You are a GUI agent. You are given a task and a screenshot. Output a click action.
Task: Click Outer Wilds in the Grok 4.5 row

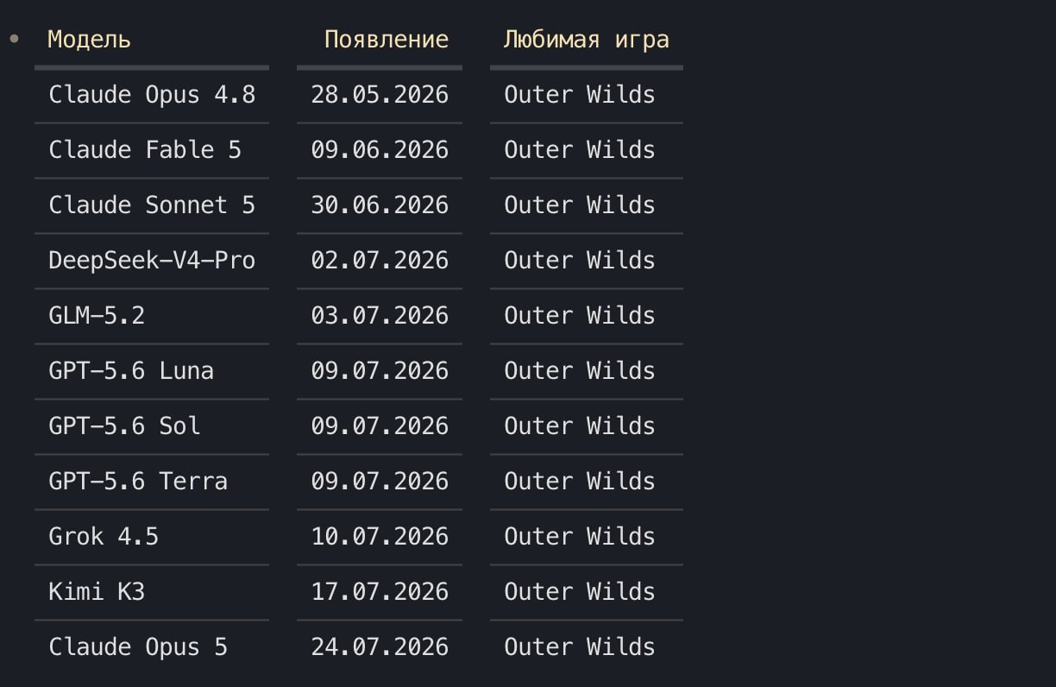[580, 537]
